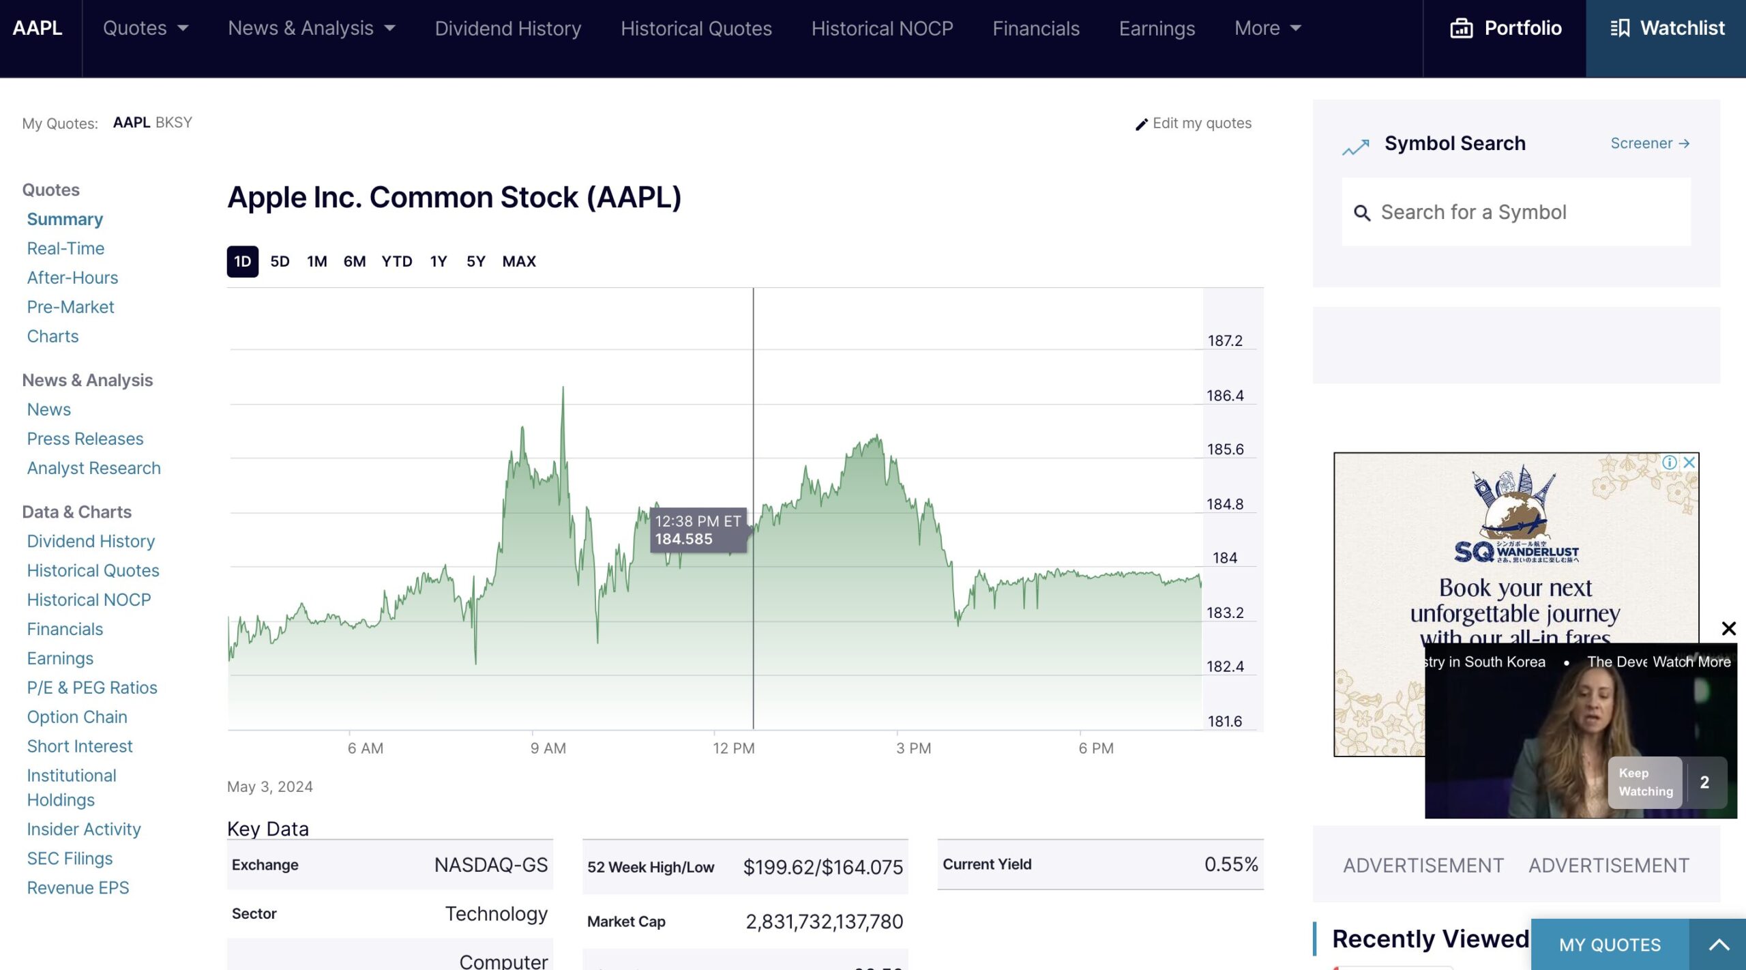
Task: Click Edit my quotes
Action: pos(1202,123)
